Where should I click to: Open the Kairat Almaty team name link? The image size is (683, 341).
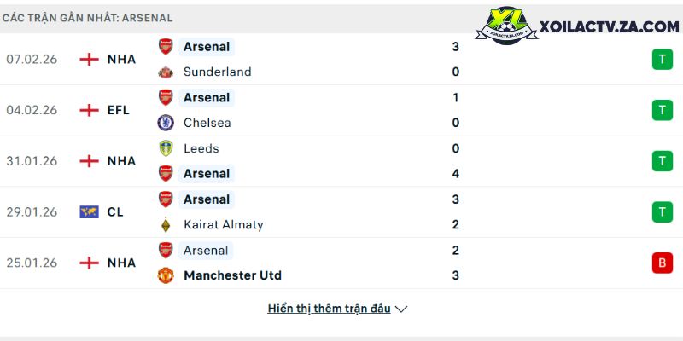(223, 225)
